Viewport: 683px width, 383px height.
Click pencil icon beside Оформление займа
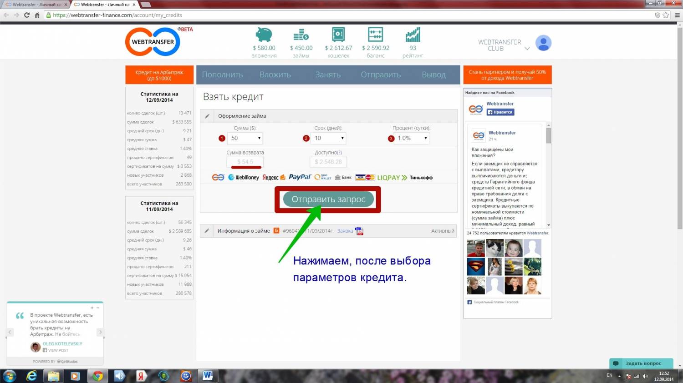pyautogui.click(x=207, y=116)
